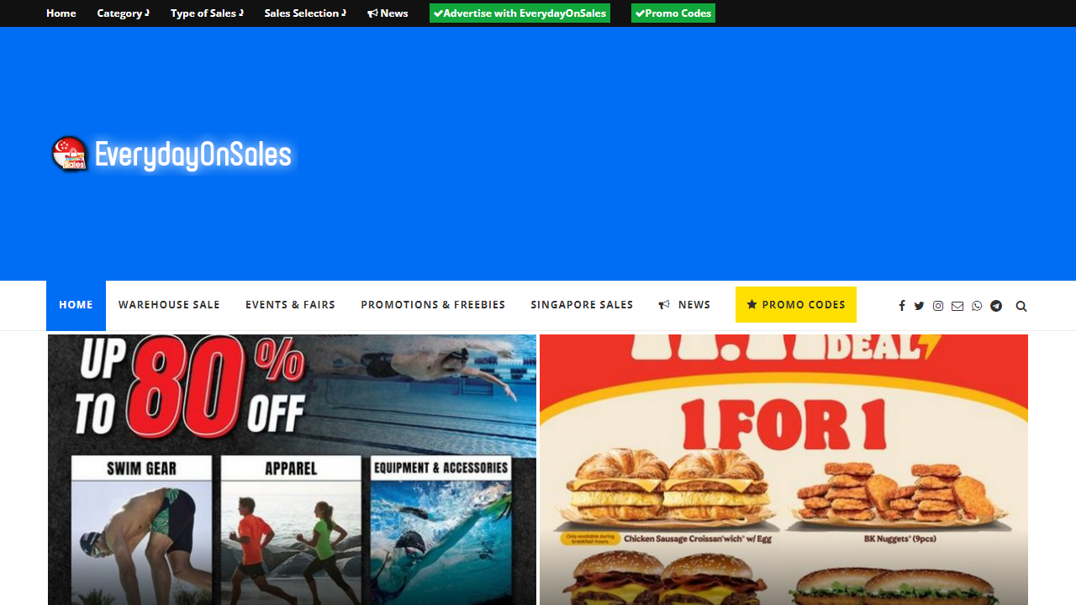Open the green Promo Codes link
Viewport: 1076px width, 605px height.
pos(673,13)
